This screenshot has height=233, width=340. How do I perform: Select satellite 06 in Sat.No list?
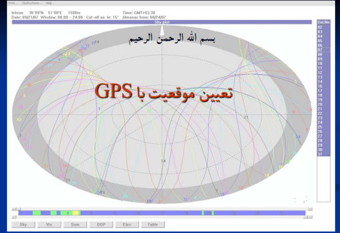point(324,46)
